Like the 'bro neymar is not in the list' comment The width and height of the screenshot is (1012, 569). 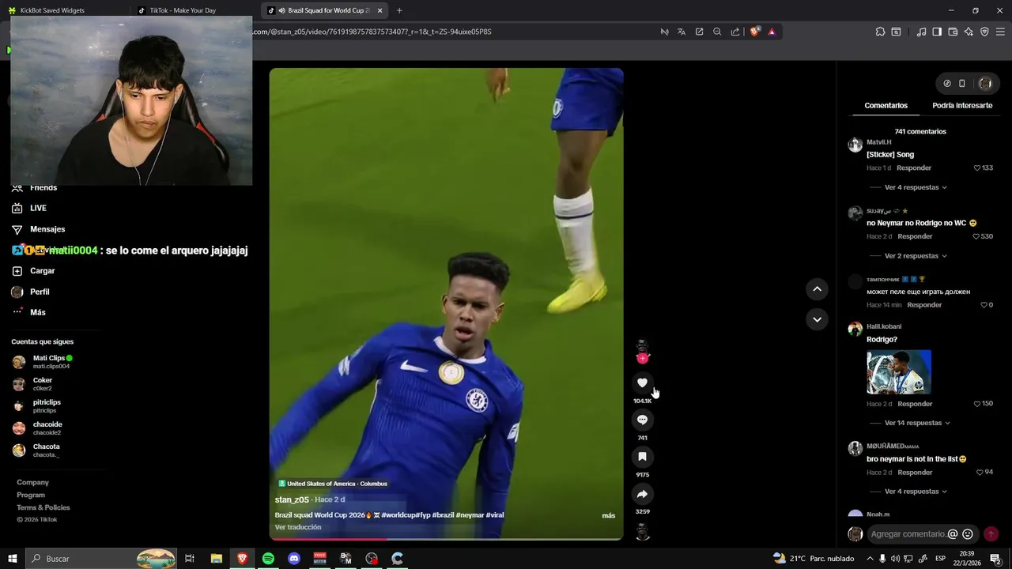point(980,473)
